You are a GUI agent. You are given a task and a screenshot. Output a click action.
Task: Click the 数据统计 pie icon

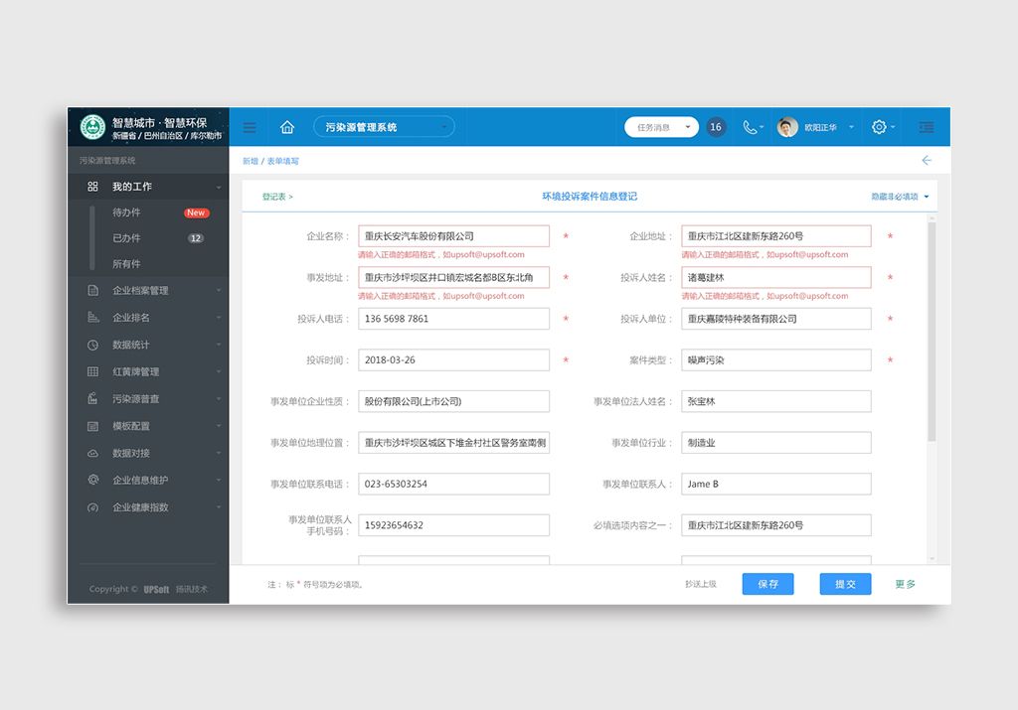92,345
